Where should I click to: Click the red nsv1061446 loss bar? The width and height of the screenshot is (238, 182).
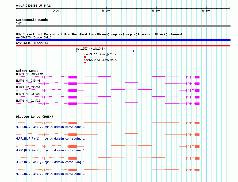[x=123, y=46]
